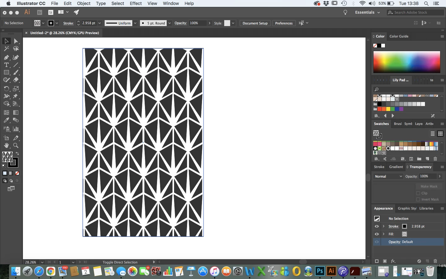
Task: Click the fill swatch in the control bar
Action: (37, 23)
